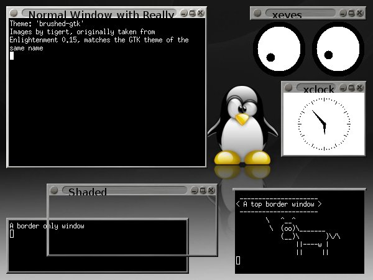Screen dimensions: 373x280
Task: Maximize the xeyes window
Action: pyautogui.click(x=351, y=13)
